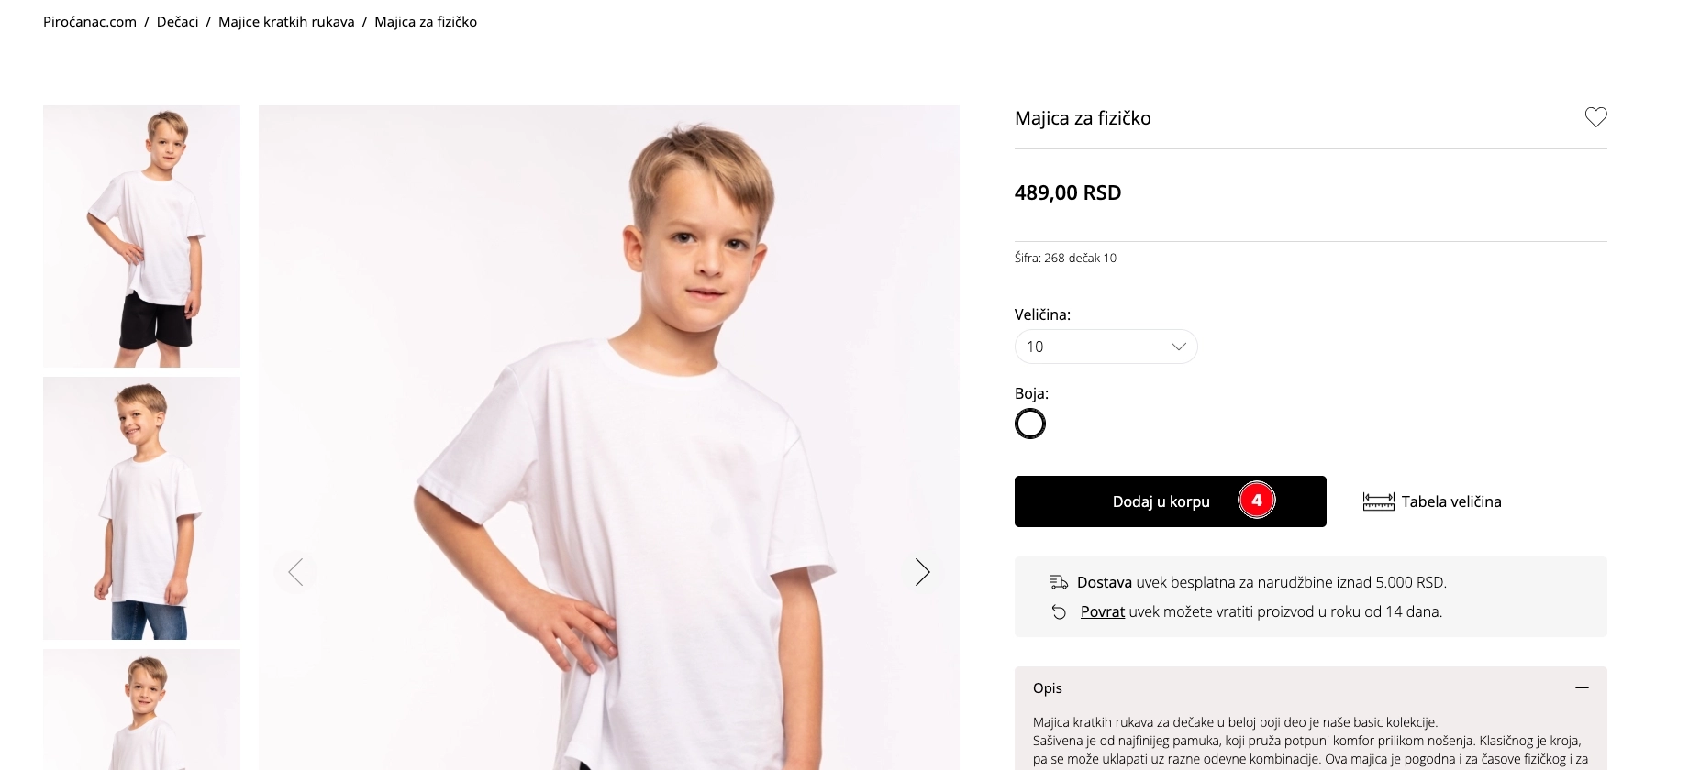The height and width of the screenshot is (770, 1689).
Task: Open Majice kratkih rukava breadcrumb
Action: (286, 21)
